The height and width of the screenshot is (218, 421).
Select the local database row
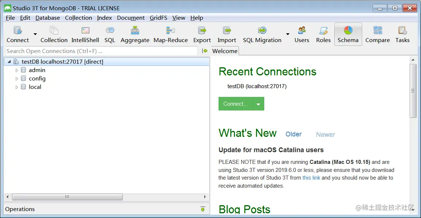(x=107, y=87)
